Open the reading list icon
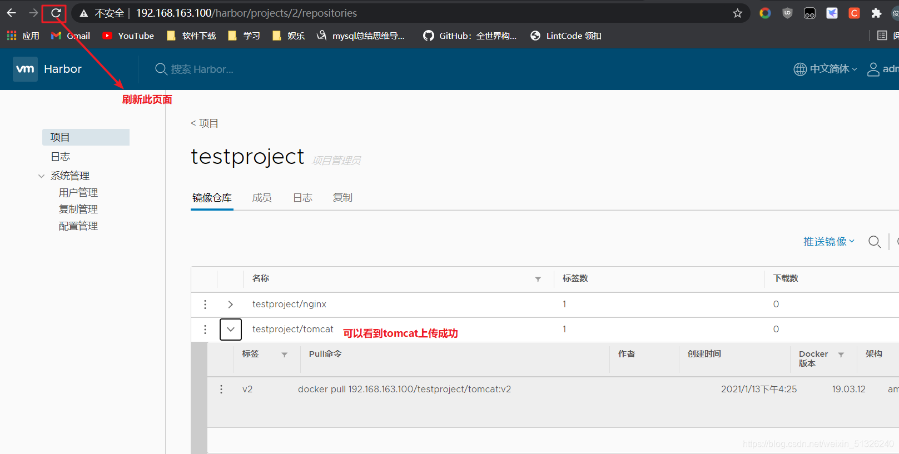This screenshot has width=899, height=454. pyautogui.click(x=882, y=36)
